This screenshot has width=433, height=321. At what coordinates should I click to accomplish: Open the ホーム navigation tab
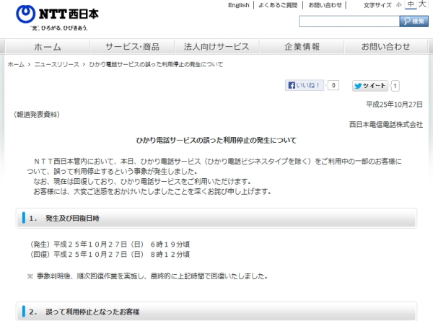(48, 46)
